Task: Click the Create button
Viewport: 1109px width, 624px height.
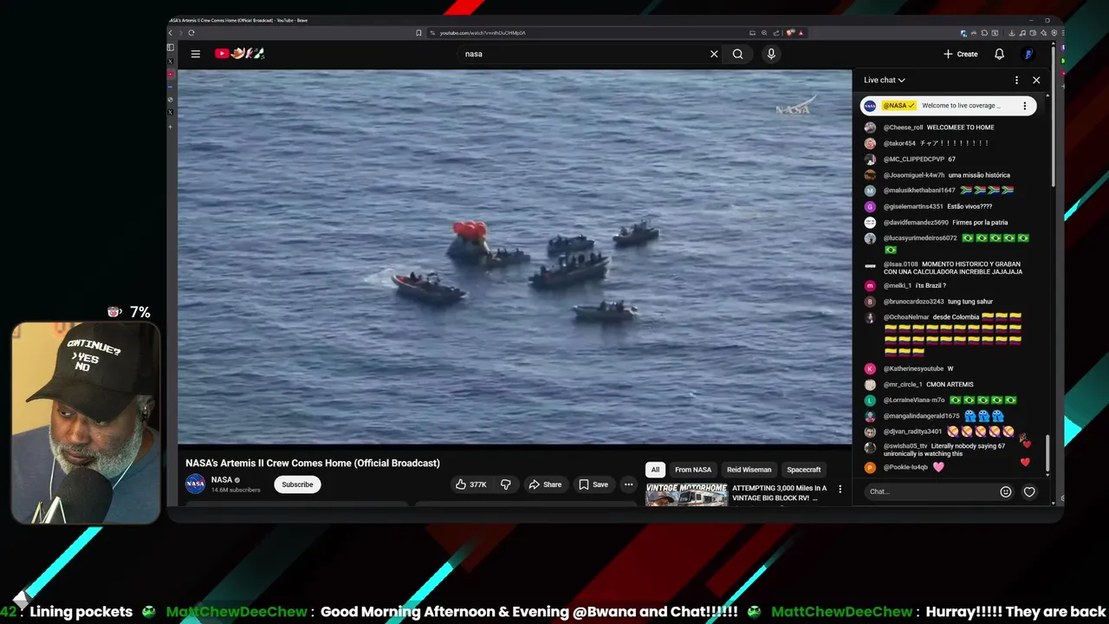Action: pyautogui.click(x=961, y=54)
